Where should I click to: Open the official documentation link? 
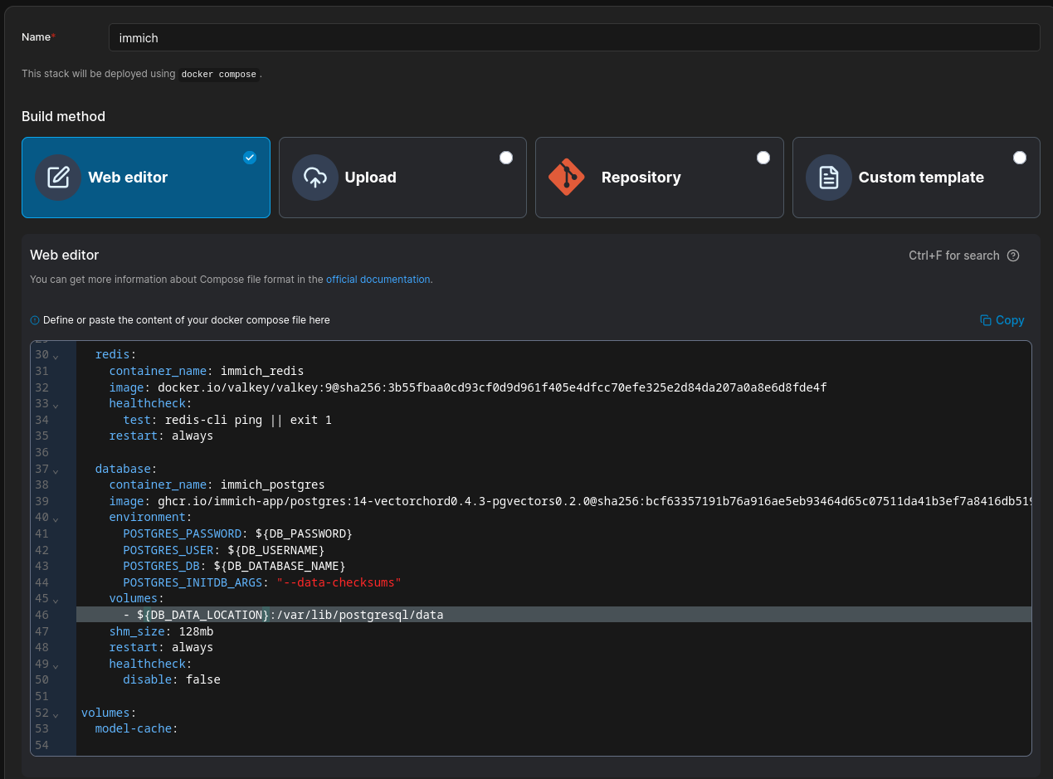click(x=378, y=280)
